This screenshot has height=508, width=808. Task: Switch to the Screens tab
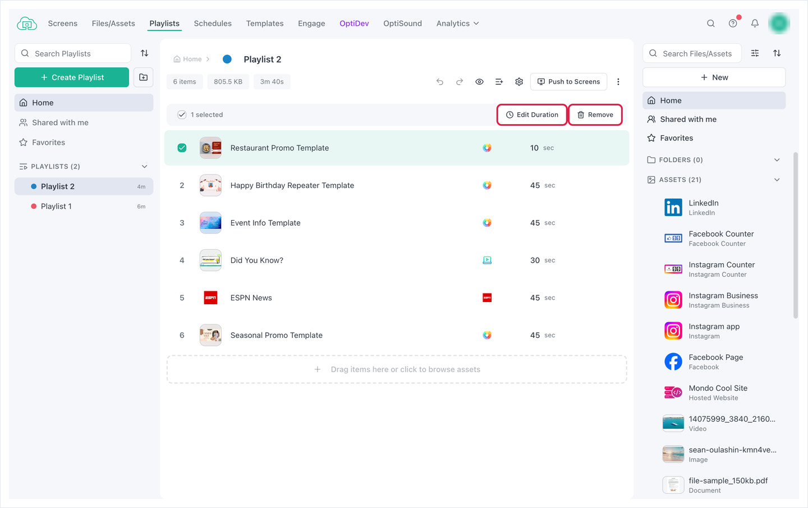63,24
